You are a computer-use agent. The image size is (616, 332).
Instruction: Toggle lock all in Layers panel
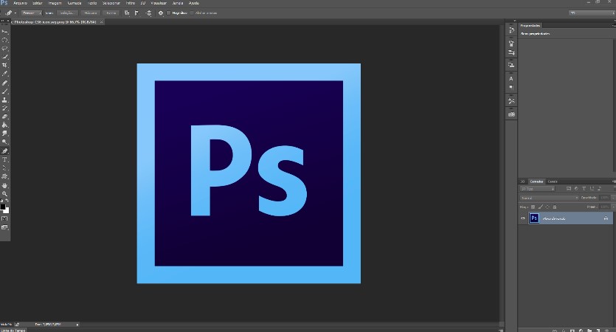[x=555, y=207]
